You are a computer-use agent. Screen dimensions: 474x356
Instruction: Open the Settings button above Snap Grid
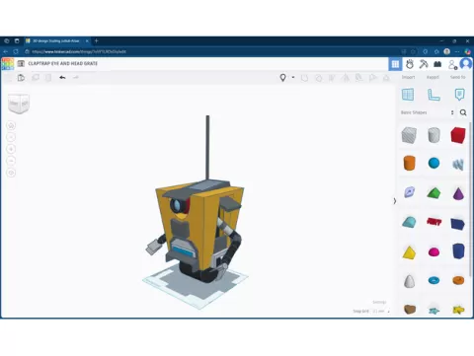pos(379,302)
